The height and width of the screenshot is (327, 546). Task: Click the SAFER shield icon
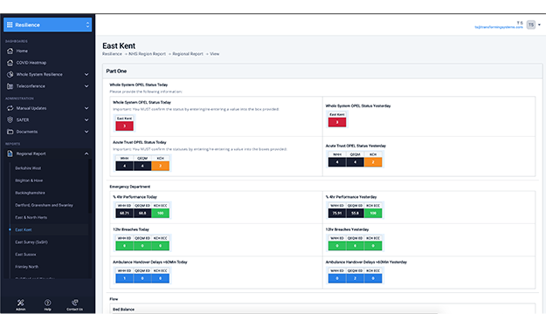pyautogui.click(x=10, y=119)
